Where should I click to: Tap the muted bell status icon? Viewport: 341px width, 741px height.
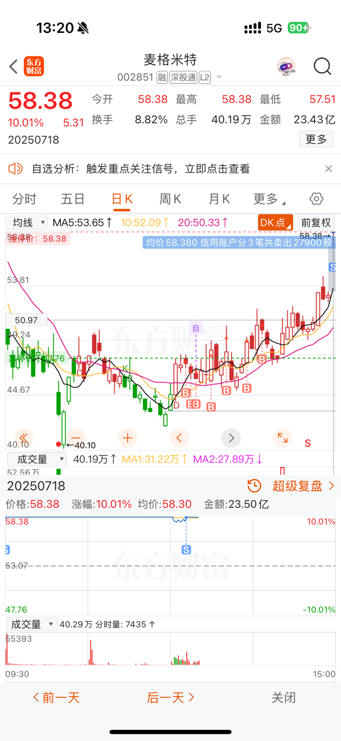coord(83,28)
